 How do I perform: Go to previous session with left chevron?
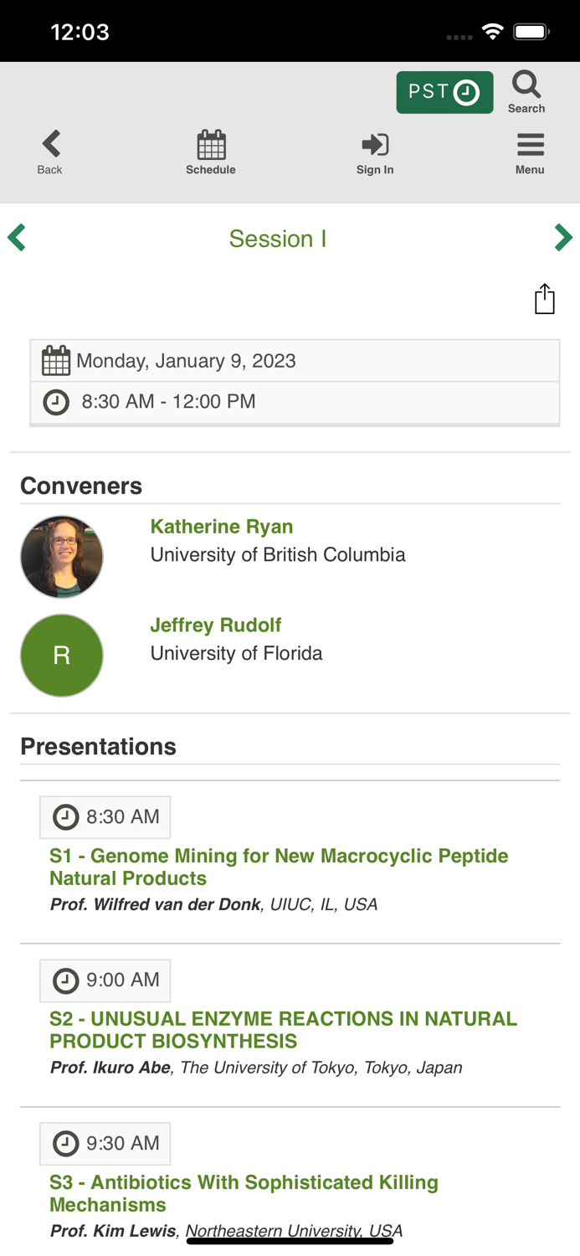coord(17,238)
